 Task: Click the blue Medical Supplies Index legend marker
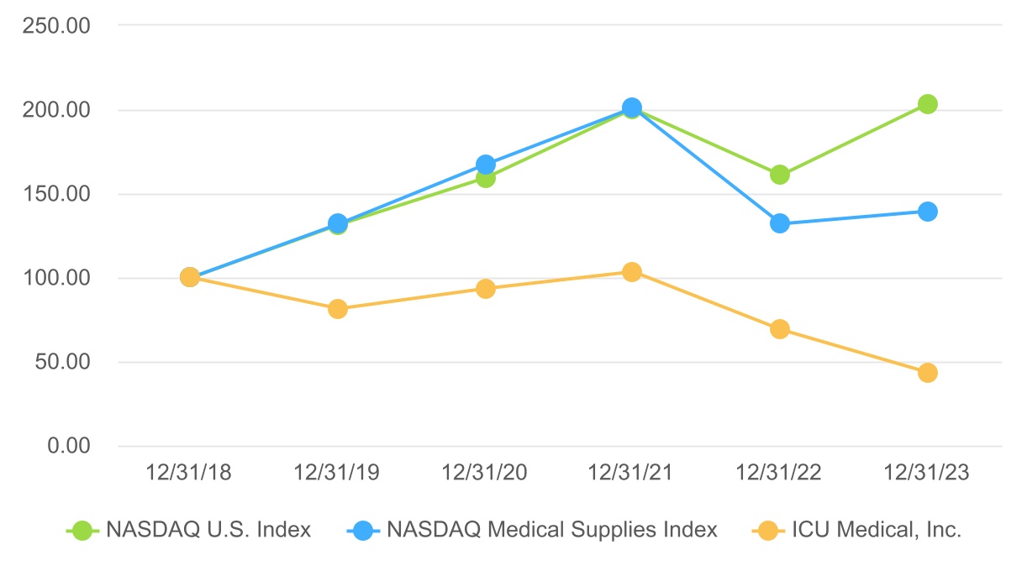click(361, 531)
